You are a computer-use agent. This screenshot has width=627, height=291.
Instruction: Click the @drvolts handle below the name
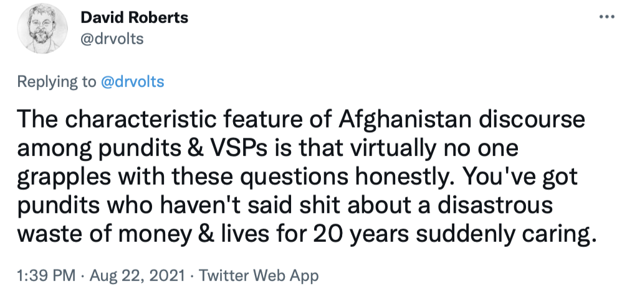point(112,39)
